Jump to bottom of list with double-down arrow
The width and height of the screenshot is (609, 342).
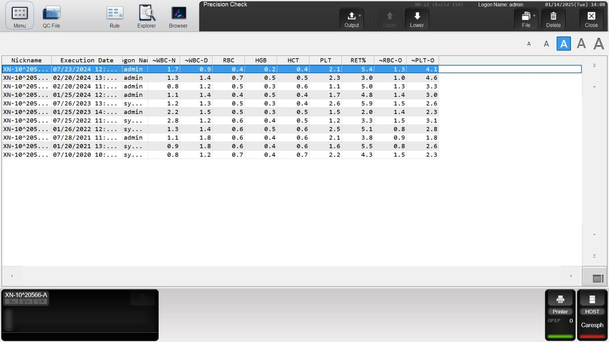tap(594, 256)
